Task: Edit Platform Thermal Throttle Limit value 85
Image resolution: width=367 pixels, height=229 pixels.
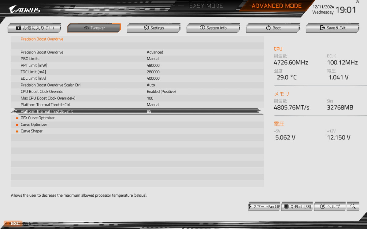Action: pyautogui.click(x=149, y=111)
